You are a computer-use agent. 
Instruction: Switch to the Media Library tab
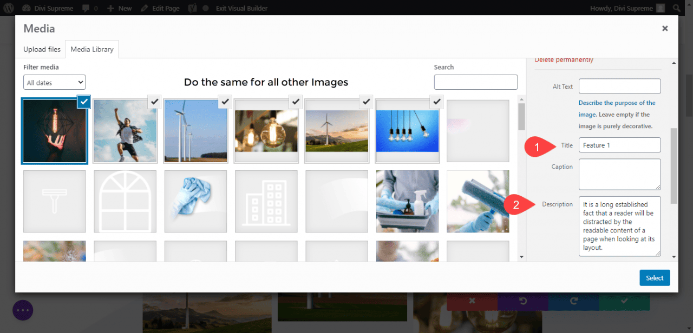[x=91, y=49]
